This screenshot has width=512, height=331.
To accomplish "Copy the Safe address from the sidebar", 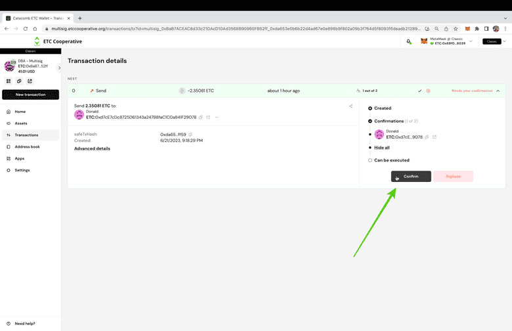I will point(19,81).
